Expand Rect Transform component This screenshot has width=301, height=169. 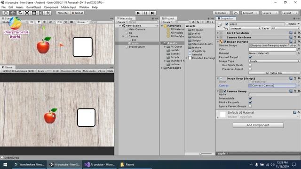tap(218, 33)
